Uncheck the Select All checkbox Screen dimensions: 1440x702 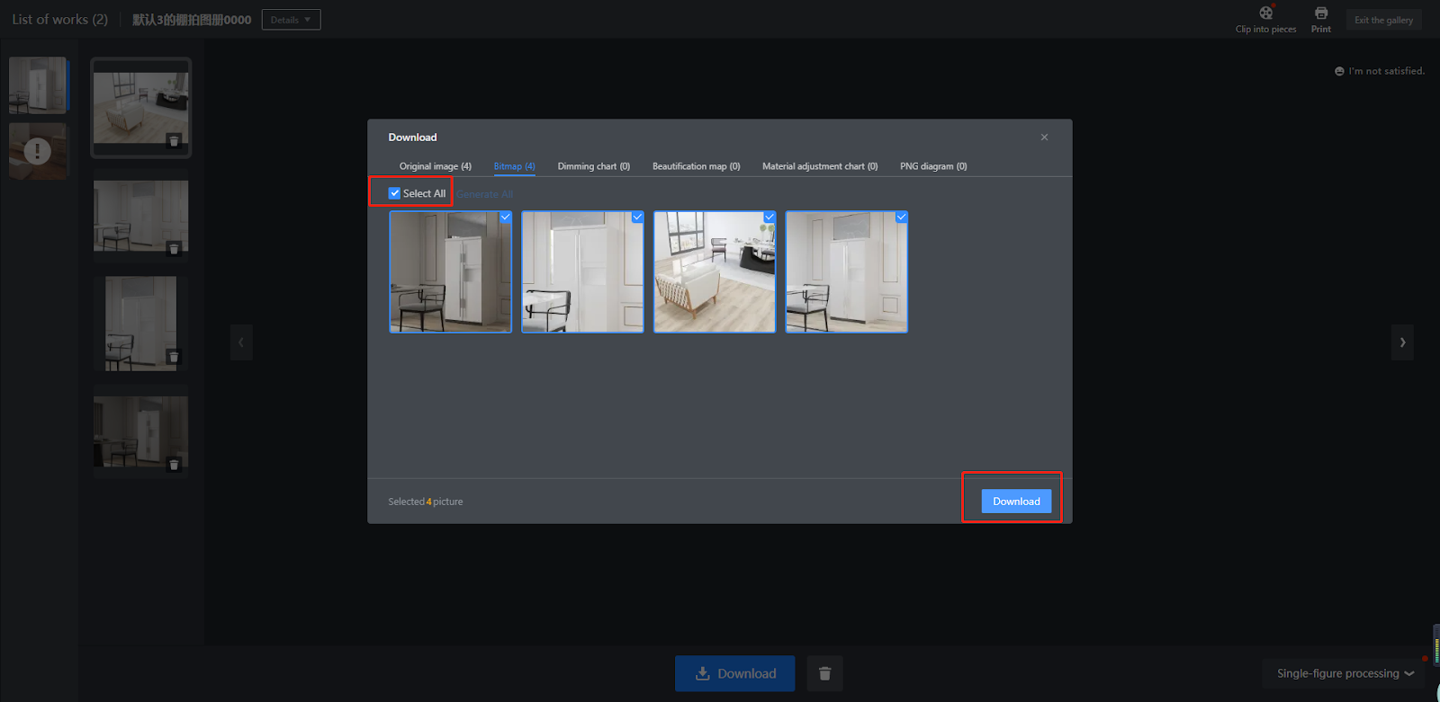394,193
